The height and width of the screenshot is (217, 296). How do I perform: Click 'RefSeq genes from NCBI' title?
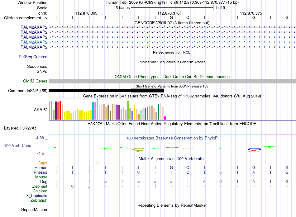coord(172,52)
